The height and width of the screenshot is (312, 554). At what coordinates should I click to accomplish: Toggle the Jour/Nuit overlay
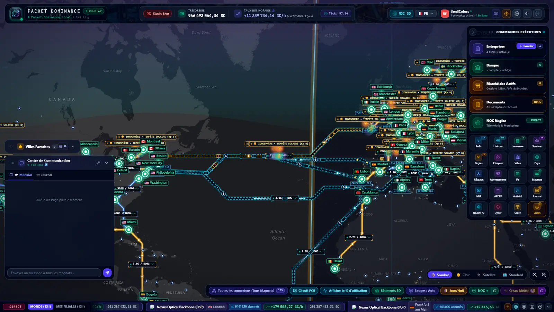[x=454, y=291]
